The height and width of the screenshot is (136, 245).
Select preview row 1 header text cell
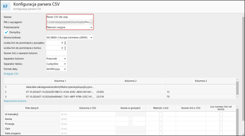(x=60, y=87)
